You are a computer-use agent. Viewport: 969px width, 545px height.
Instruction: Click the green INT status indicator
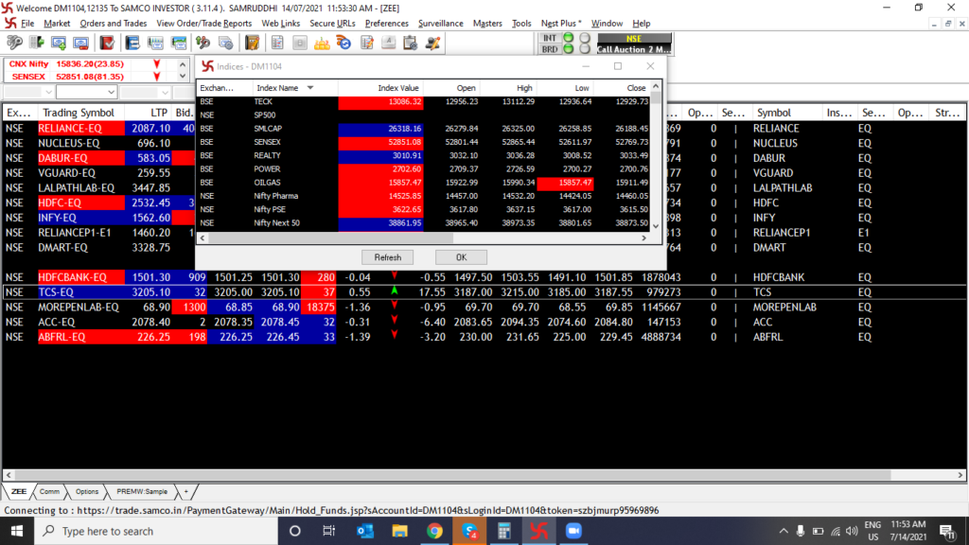click(x=569, y=38)
